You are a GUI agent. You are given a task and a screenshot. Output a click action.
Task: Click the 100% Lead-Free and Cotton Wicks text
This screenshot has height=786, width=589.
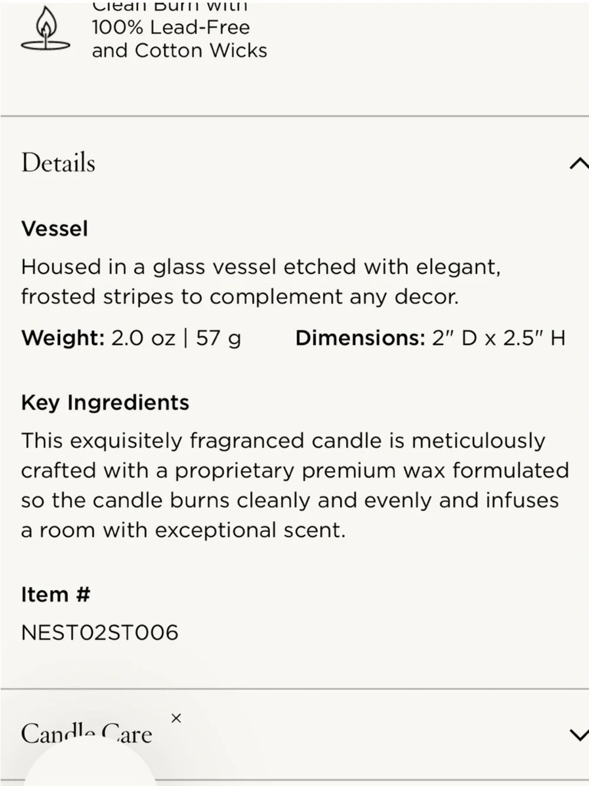click(180, 39)
